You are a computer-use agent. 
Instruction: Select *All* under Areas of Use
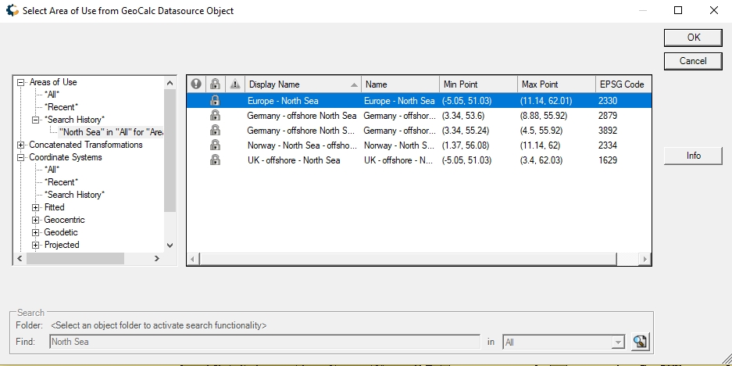[52, 95]
